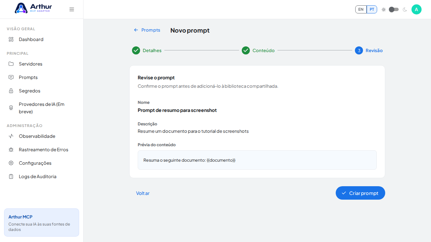Click the Voltar button
431x242 pixels.
(x=143, y=193)
